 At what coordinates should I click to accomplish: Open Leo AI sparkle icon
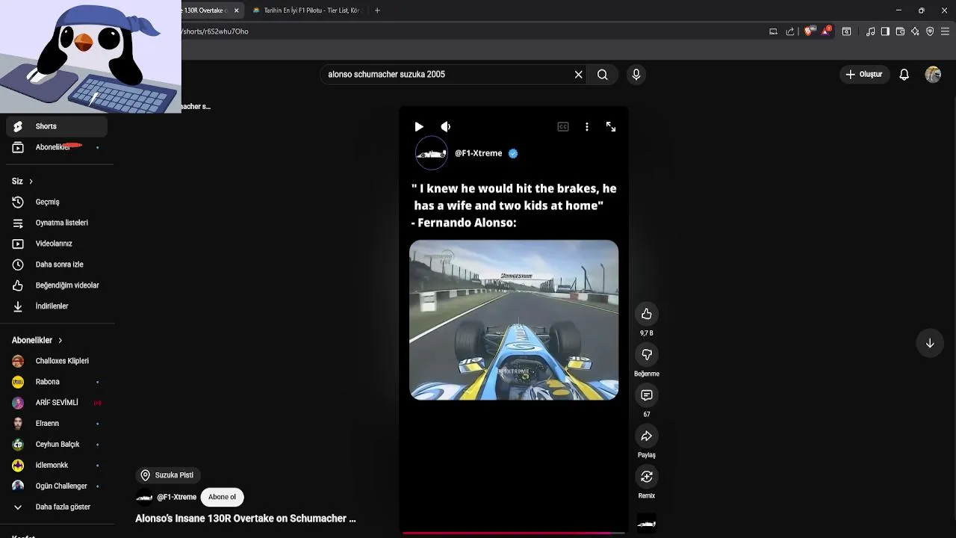915,31
